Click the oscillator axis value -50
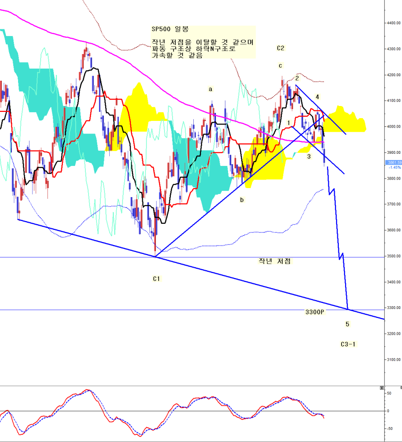 pos(390,429)
